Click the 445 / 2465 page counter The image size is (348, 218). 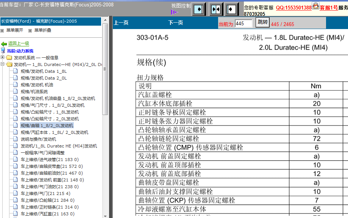click(282, 24)
